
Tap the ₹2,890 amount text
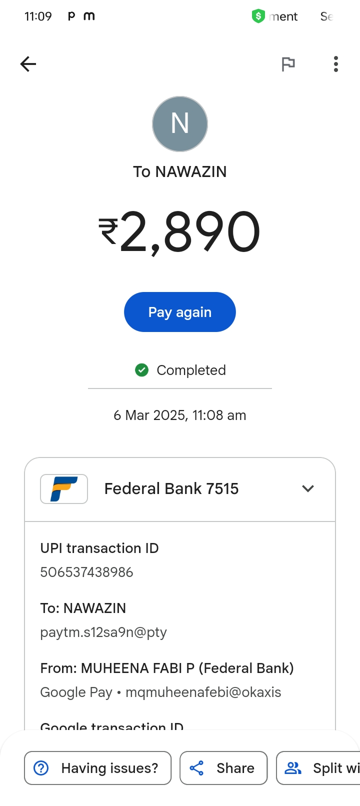(x=180, y=232)
